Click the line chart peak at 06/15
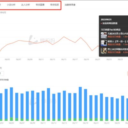The height and width of the screenshot is (128, 128). click(64, 37)
